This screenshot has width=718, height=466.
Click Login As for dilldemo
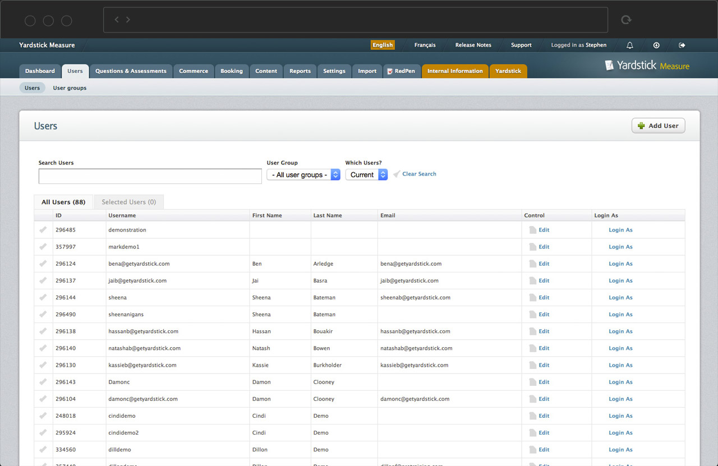620,450
